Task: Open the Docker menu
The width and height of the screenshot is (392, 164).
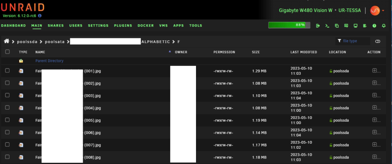Action: 146,25
